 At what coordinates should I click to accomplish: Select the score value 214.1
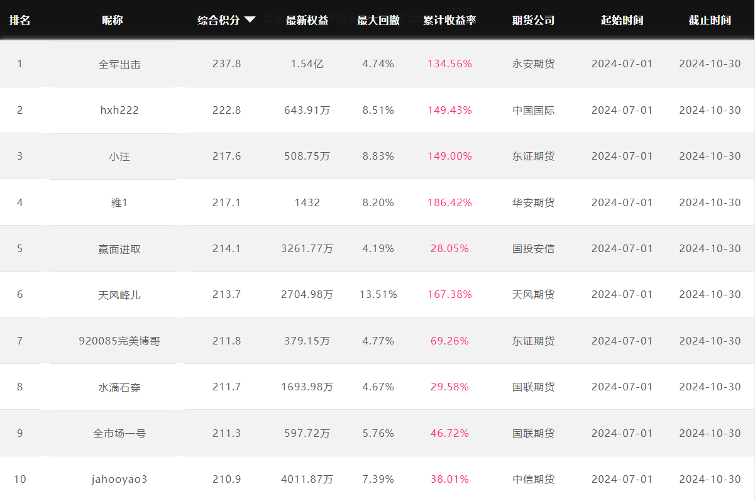[227, 248]
